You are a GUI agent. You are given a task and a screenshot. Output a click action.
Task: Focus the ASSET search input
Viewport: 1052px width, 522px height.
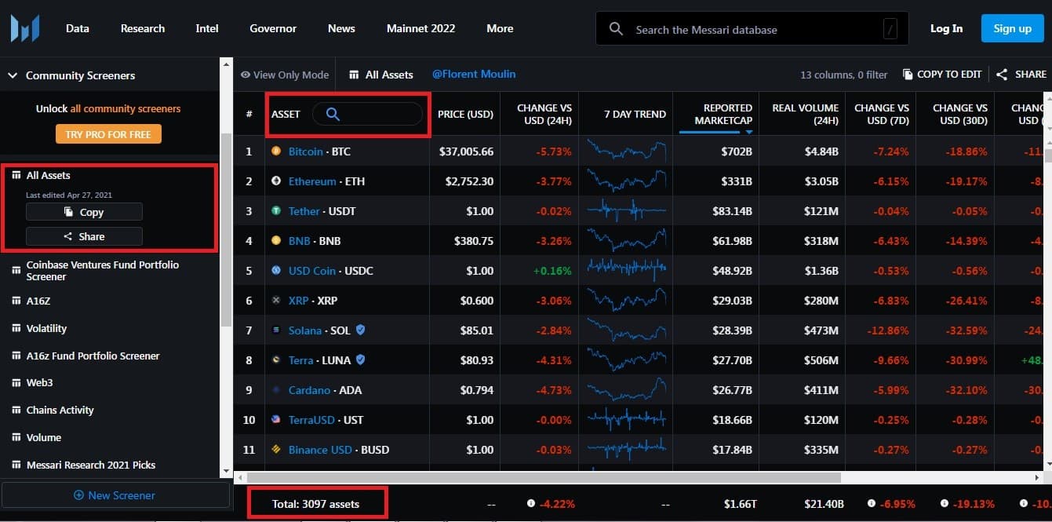[x=367, y=114]
